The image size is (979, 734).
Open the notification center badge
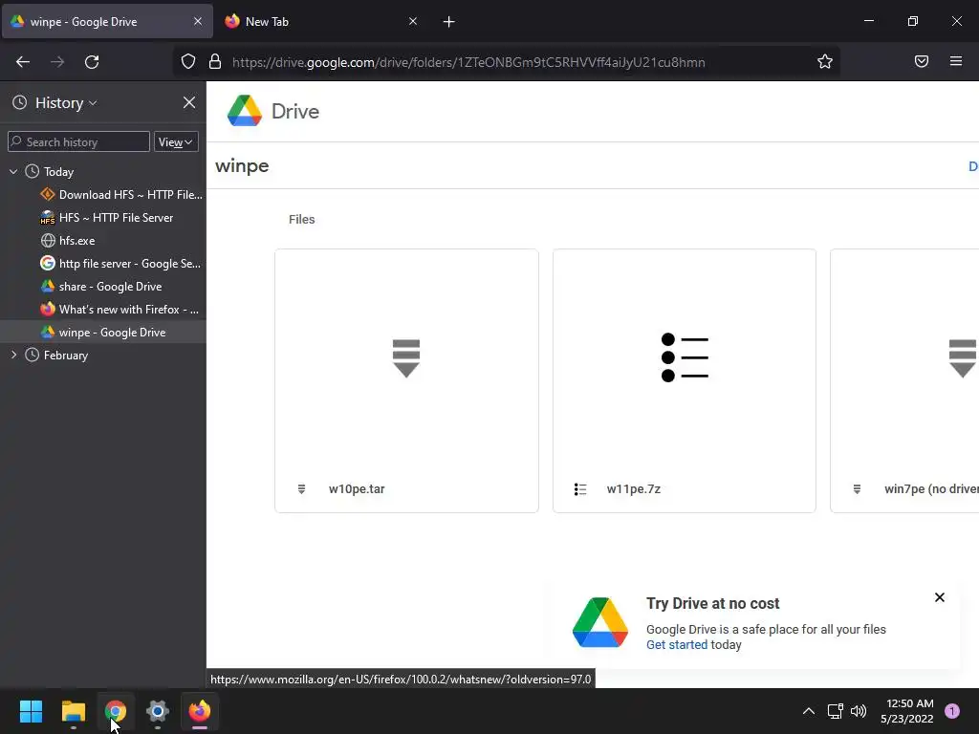(952, 711)
